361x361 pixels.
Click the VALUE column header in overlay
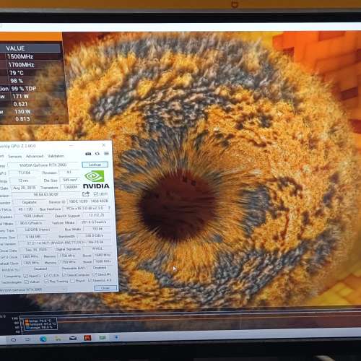click(x=15, y=48)
